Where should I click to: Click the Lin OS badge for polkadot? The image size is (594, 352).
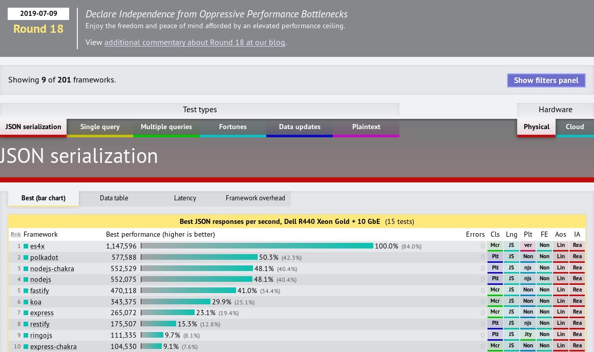click(x=561, y=257)
